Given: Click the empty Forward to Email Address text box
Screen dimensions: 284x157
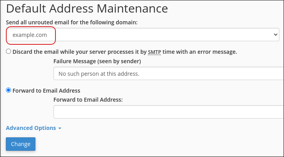Looking at the screenshot, I should tap(168, 112).
